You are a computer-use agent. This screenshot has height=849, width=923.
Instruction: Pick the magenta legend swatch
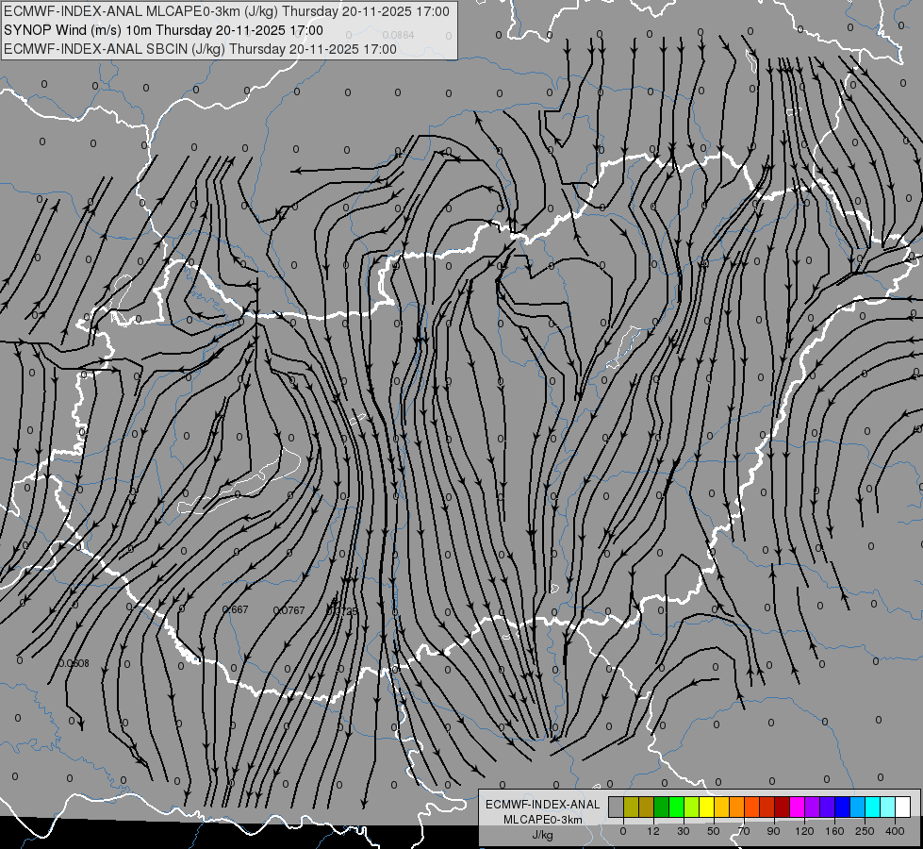pyautogui.click(x=797, y=807)
